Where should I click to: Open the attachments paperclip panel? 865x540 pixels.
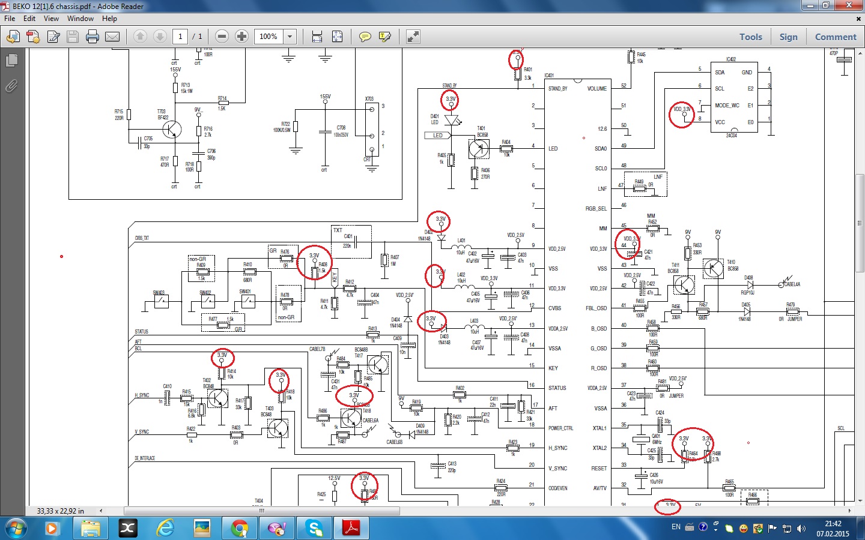click(x=11, y=86)
